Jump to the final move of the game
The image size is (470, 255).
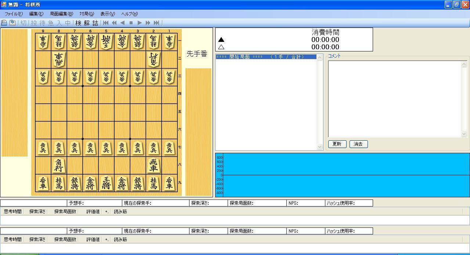[156, 23]
